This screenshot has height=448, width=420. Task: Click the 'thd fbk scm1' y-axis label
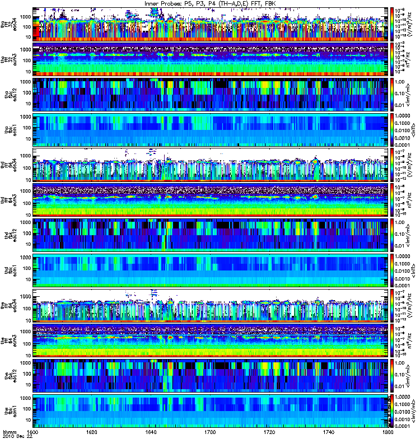(11, 270)
